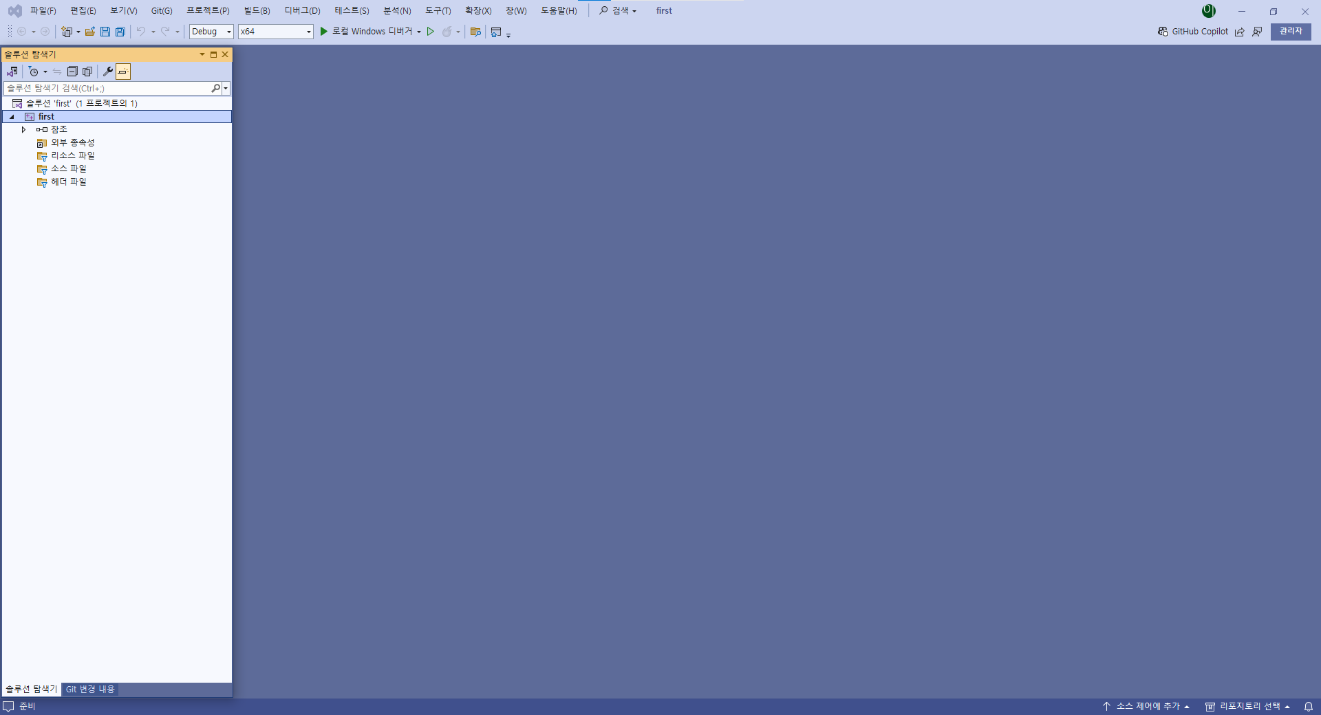
Task: Select the 리소스 파일 folder
Action: 117,156
